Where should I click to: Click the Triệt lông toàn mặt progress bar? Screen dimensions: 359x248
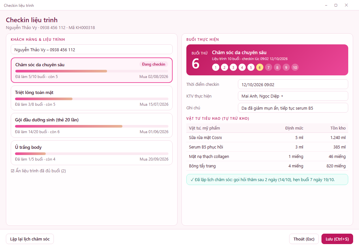[92, 99]
